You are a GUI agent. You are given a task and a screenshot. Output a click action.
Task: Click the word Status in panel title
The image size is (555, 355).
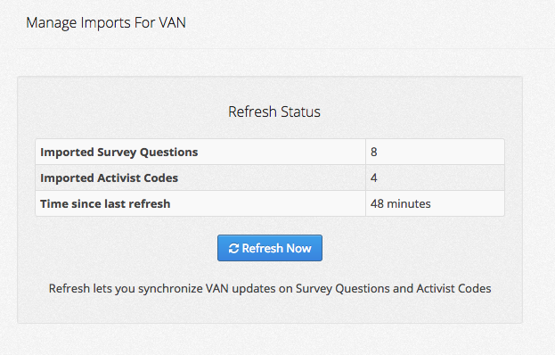coord(300,112)
